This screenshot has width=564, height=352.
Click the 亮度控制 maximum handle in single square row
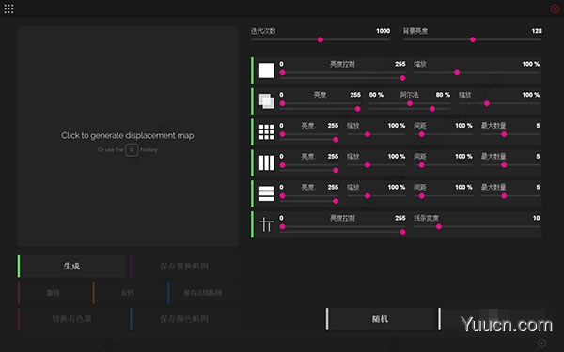coord(402,78)
